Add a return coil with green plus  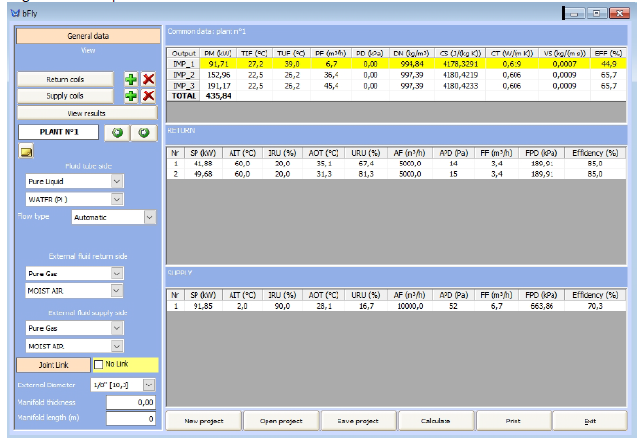coord(130,79)
